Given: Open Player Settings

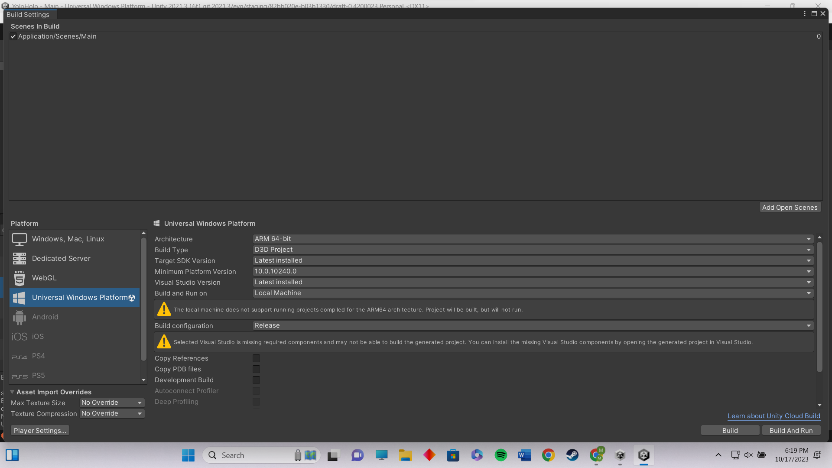Looking at the screenshot, I should click(x=40, y=431).
